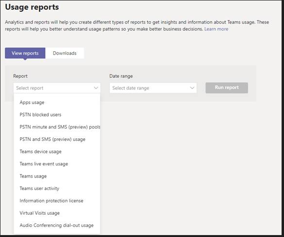Switch to the View reports tab
This screenshot has height=237, width=284.
point(25,53)
